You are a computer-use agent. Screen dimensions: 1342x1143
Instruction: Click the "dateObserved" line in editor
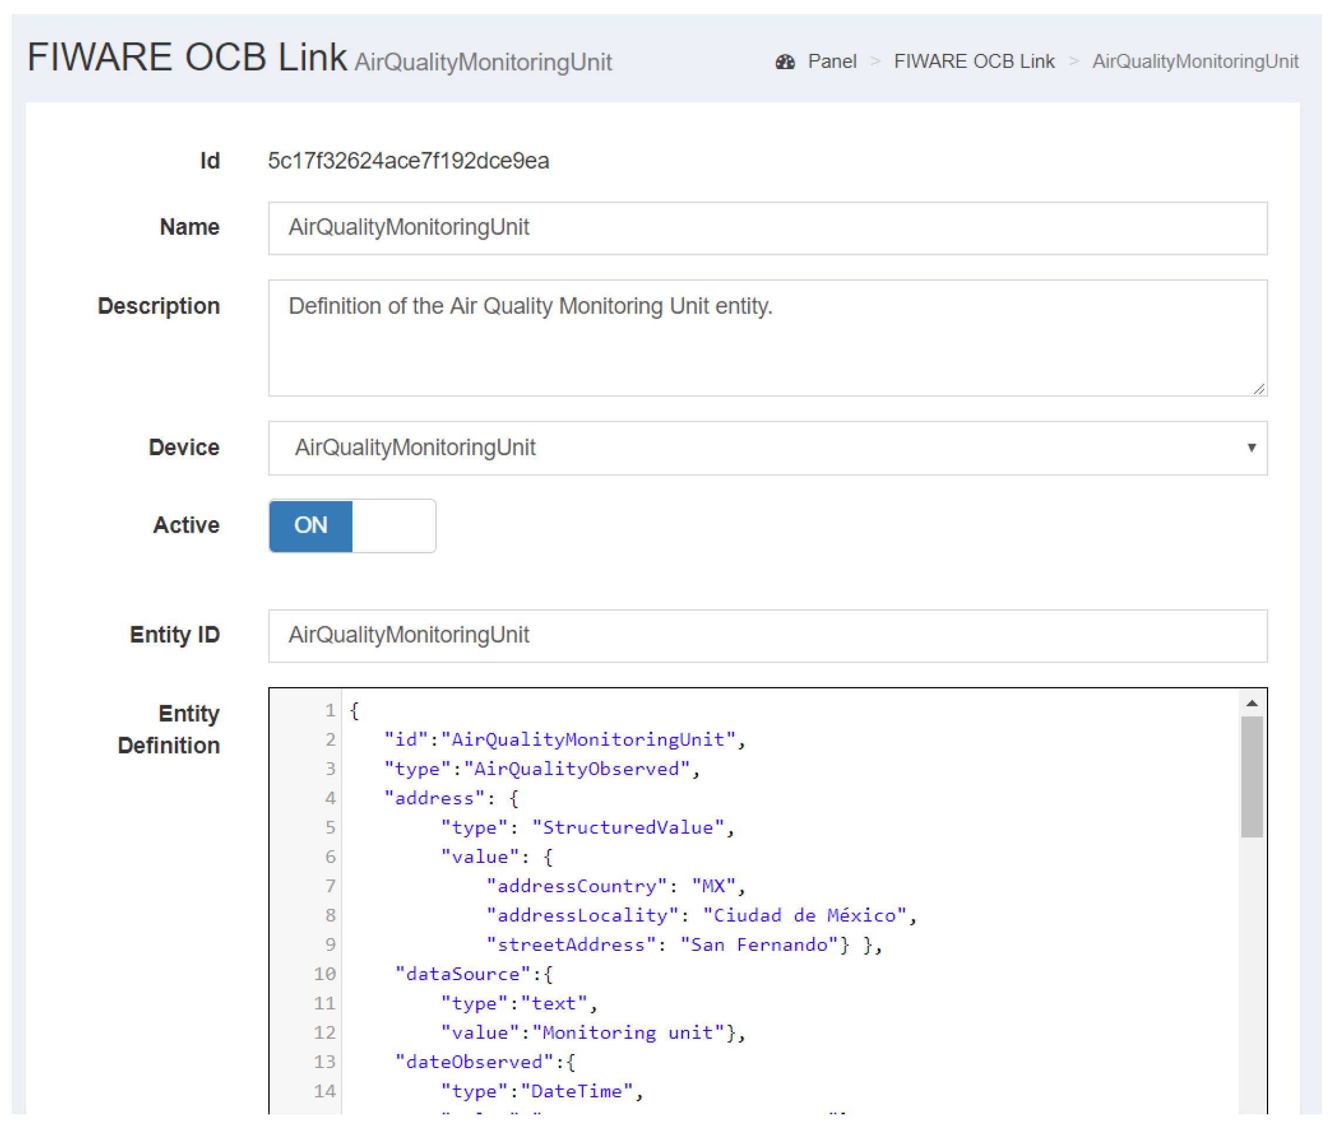pos(485,1062)
